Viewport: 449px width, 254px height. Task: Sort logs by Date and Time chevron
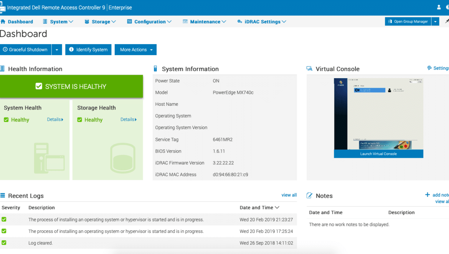pyautogui.click(x=277, y=207)
